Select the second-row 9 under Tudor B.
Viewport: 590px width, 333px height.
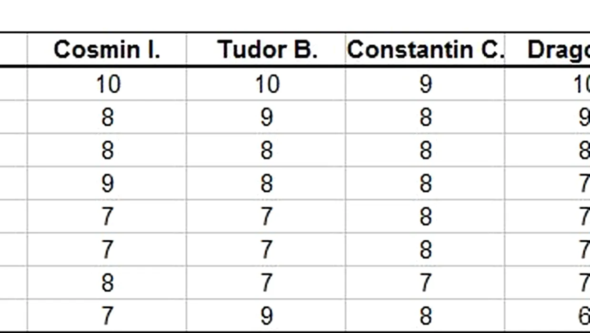266,117
